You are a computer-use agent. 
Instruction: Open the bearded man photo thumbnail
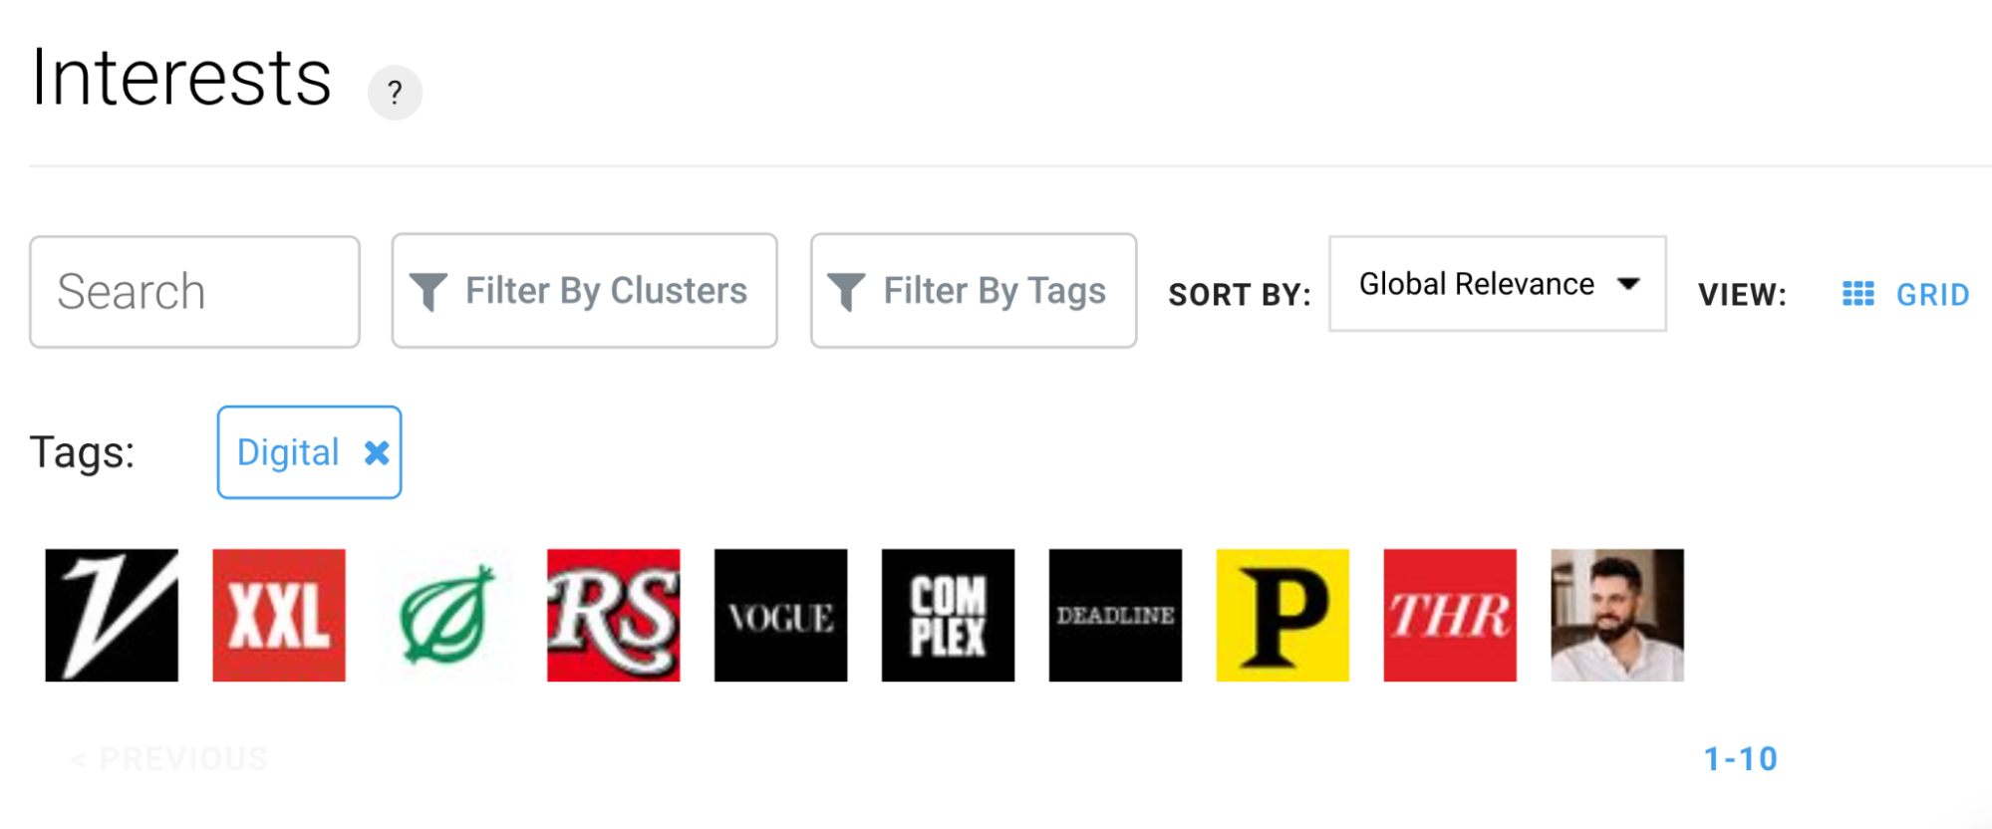click(x=1618, y=615)
